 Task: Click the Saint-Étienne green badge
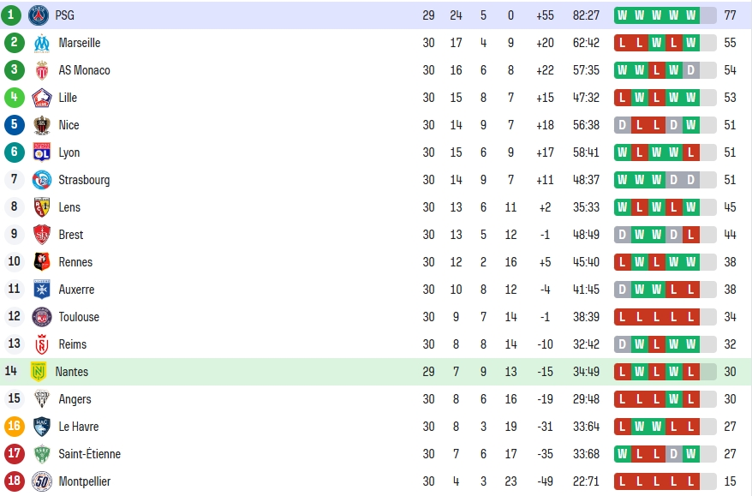point(42,454)
